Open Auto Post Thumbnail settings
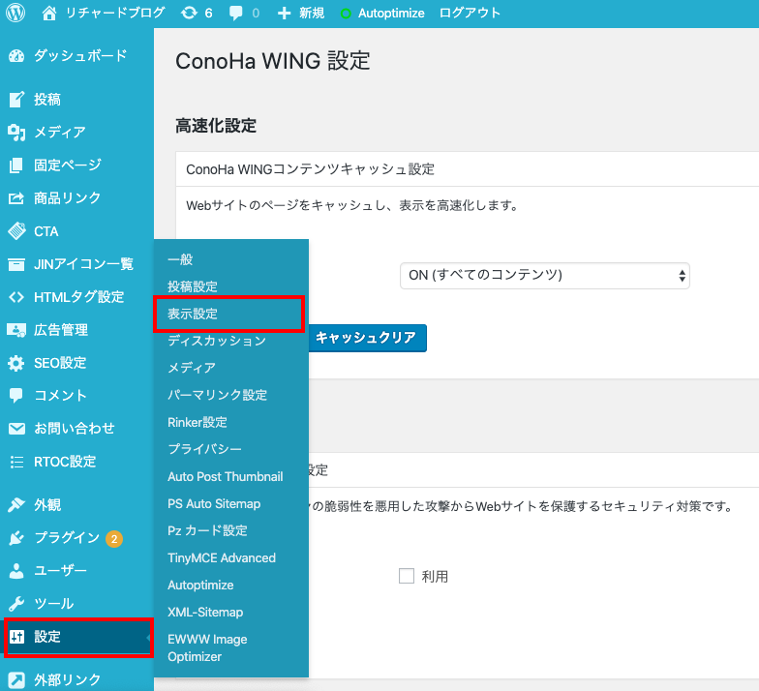The width and height of the screenshot is (759, 691). (x=225, y=476)
